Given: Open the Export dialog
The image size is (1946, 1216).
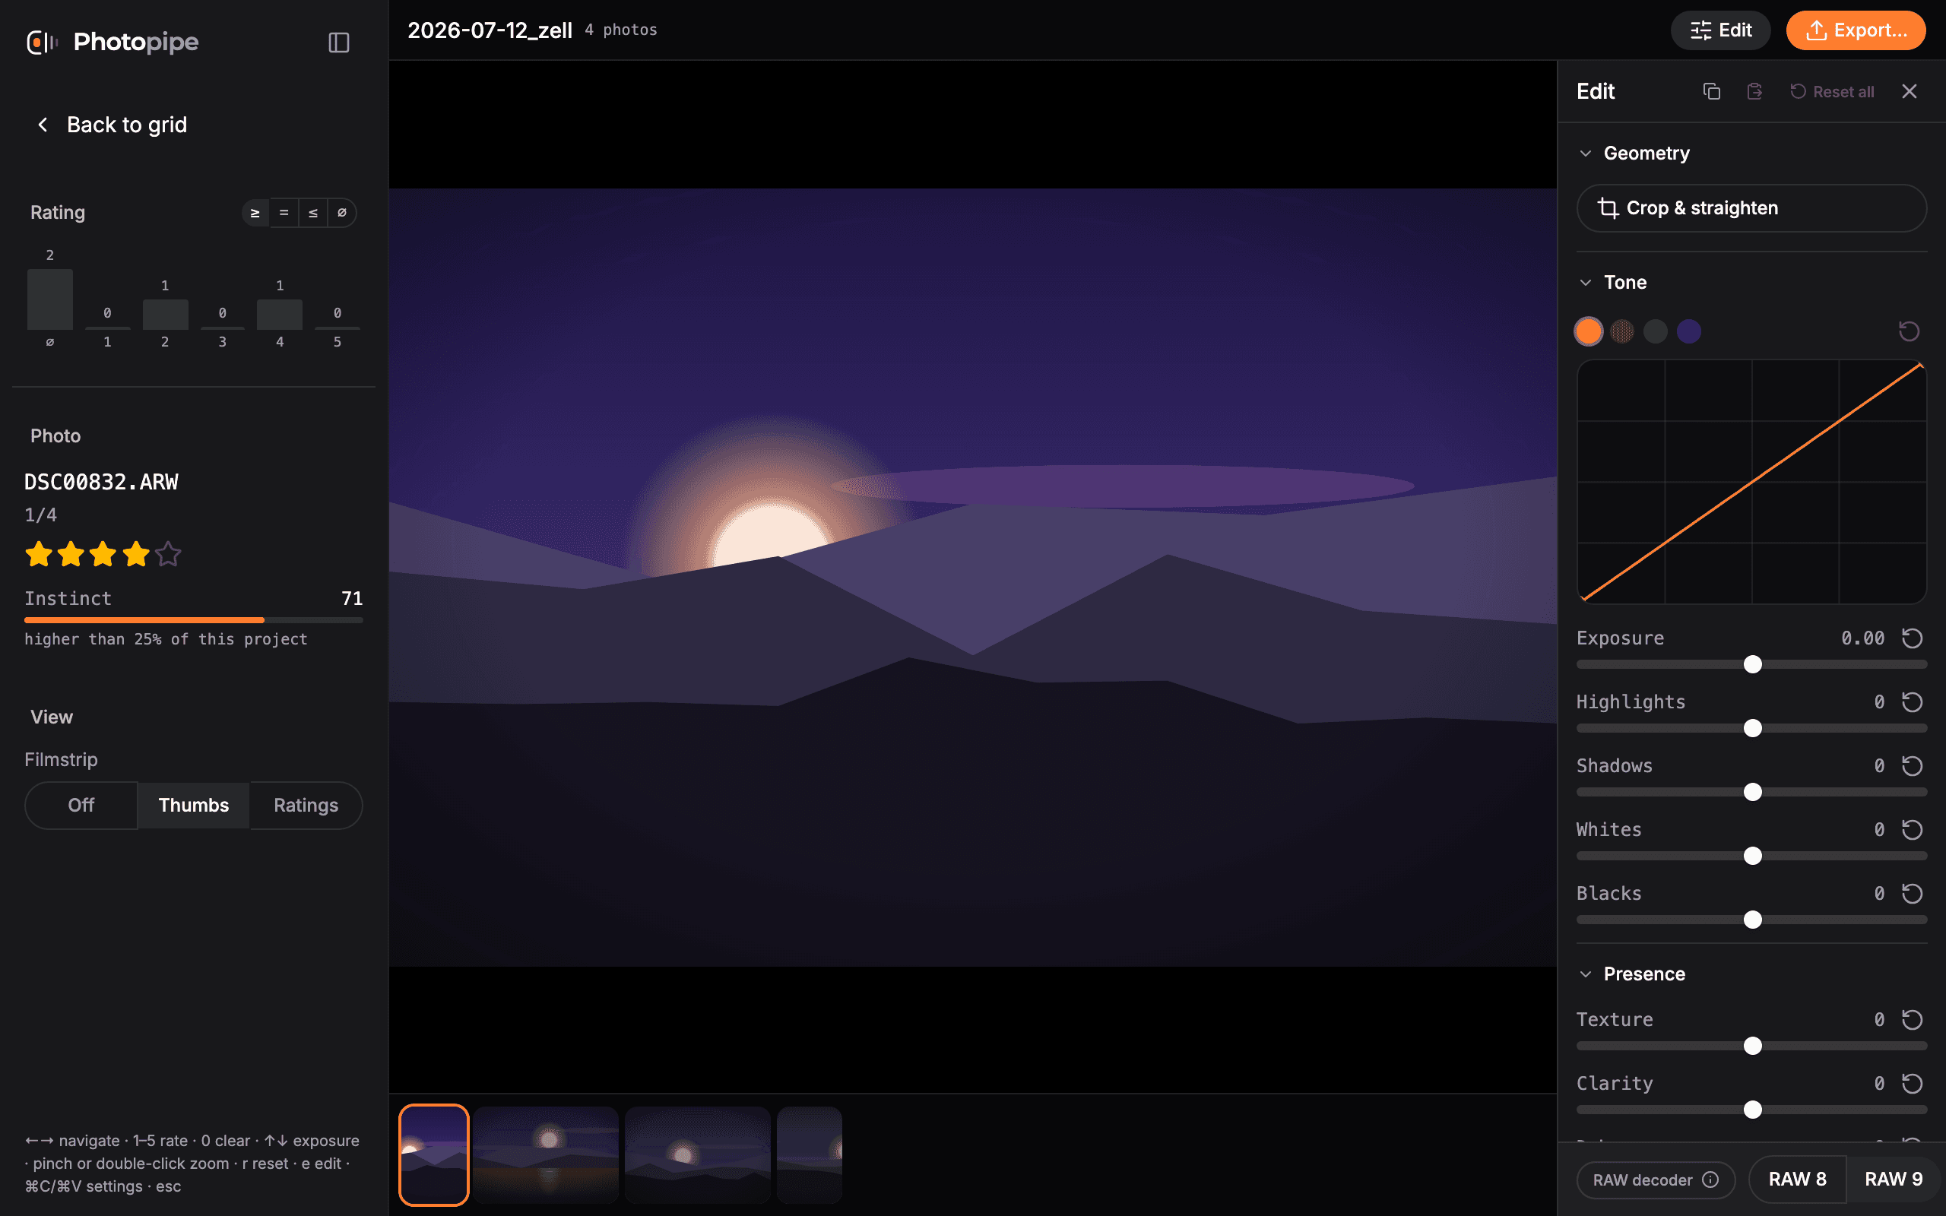Looking at the screenshot, I should [1856, 30].
